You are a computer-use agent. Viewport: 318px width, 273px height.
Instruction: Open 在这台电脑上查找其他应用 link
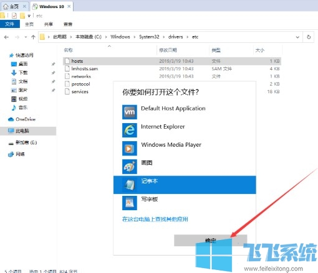[x=155, y=219]
